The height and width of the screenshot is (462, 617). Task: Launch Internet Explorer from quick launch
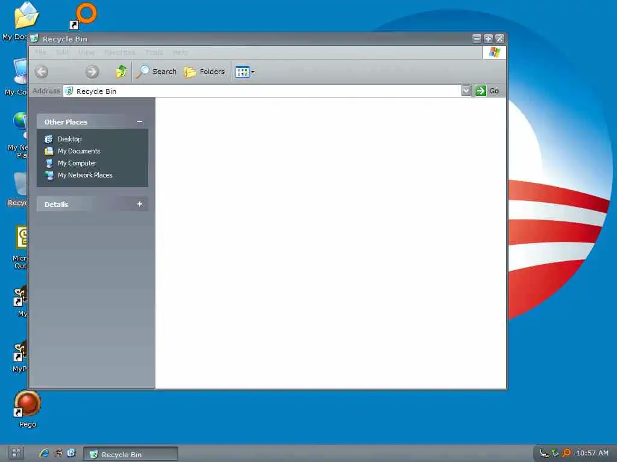pyautogui.click(x=44, y=453)
